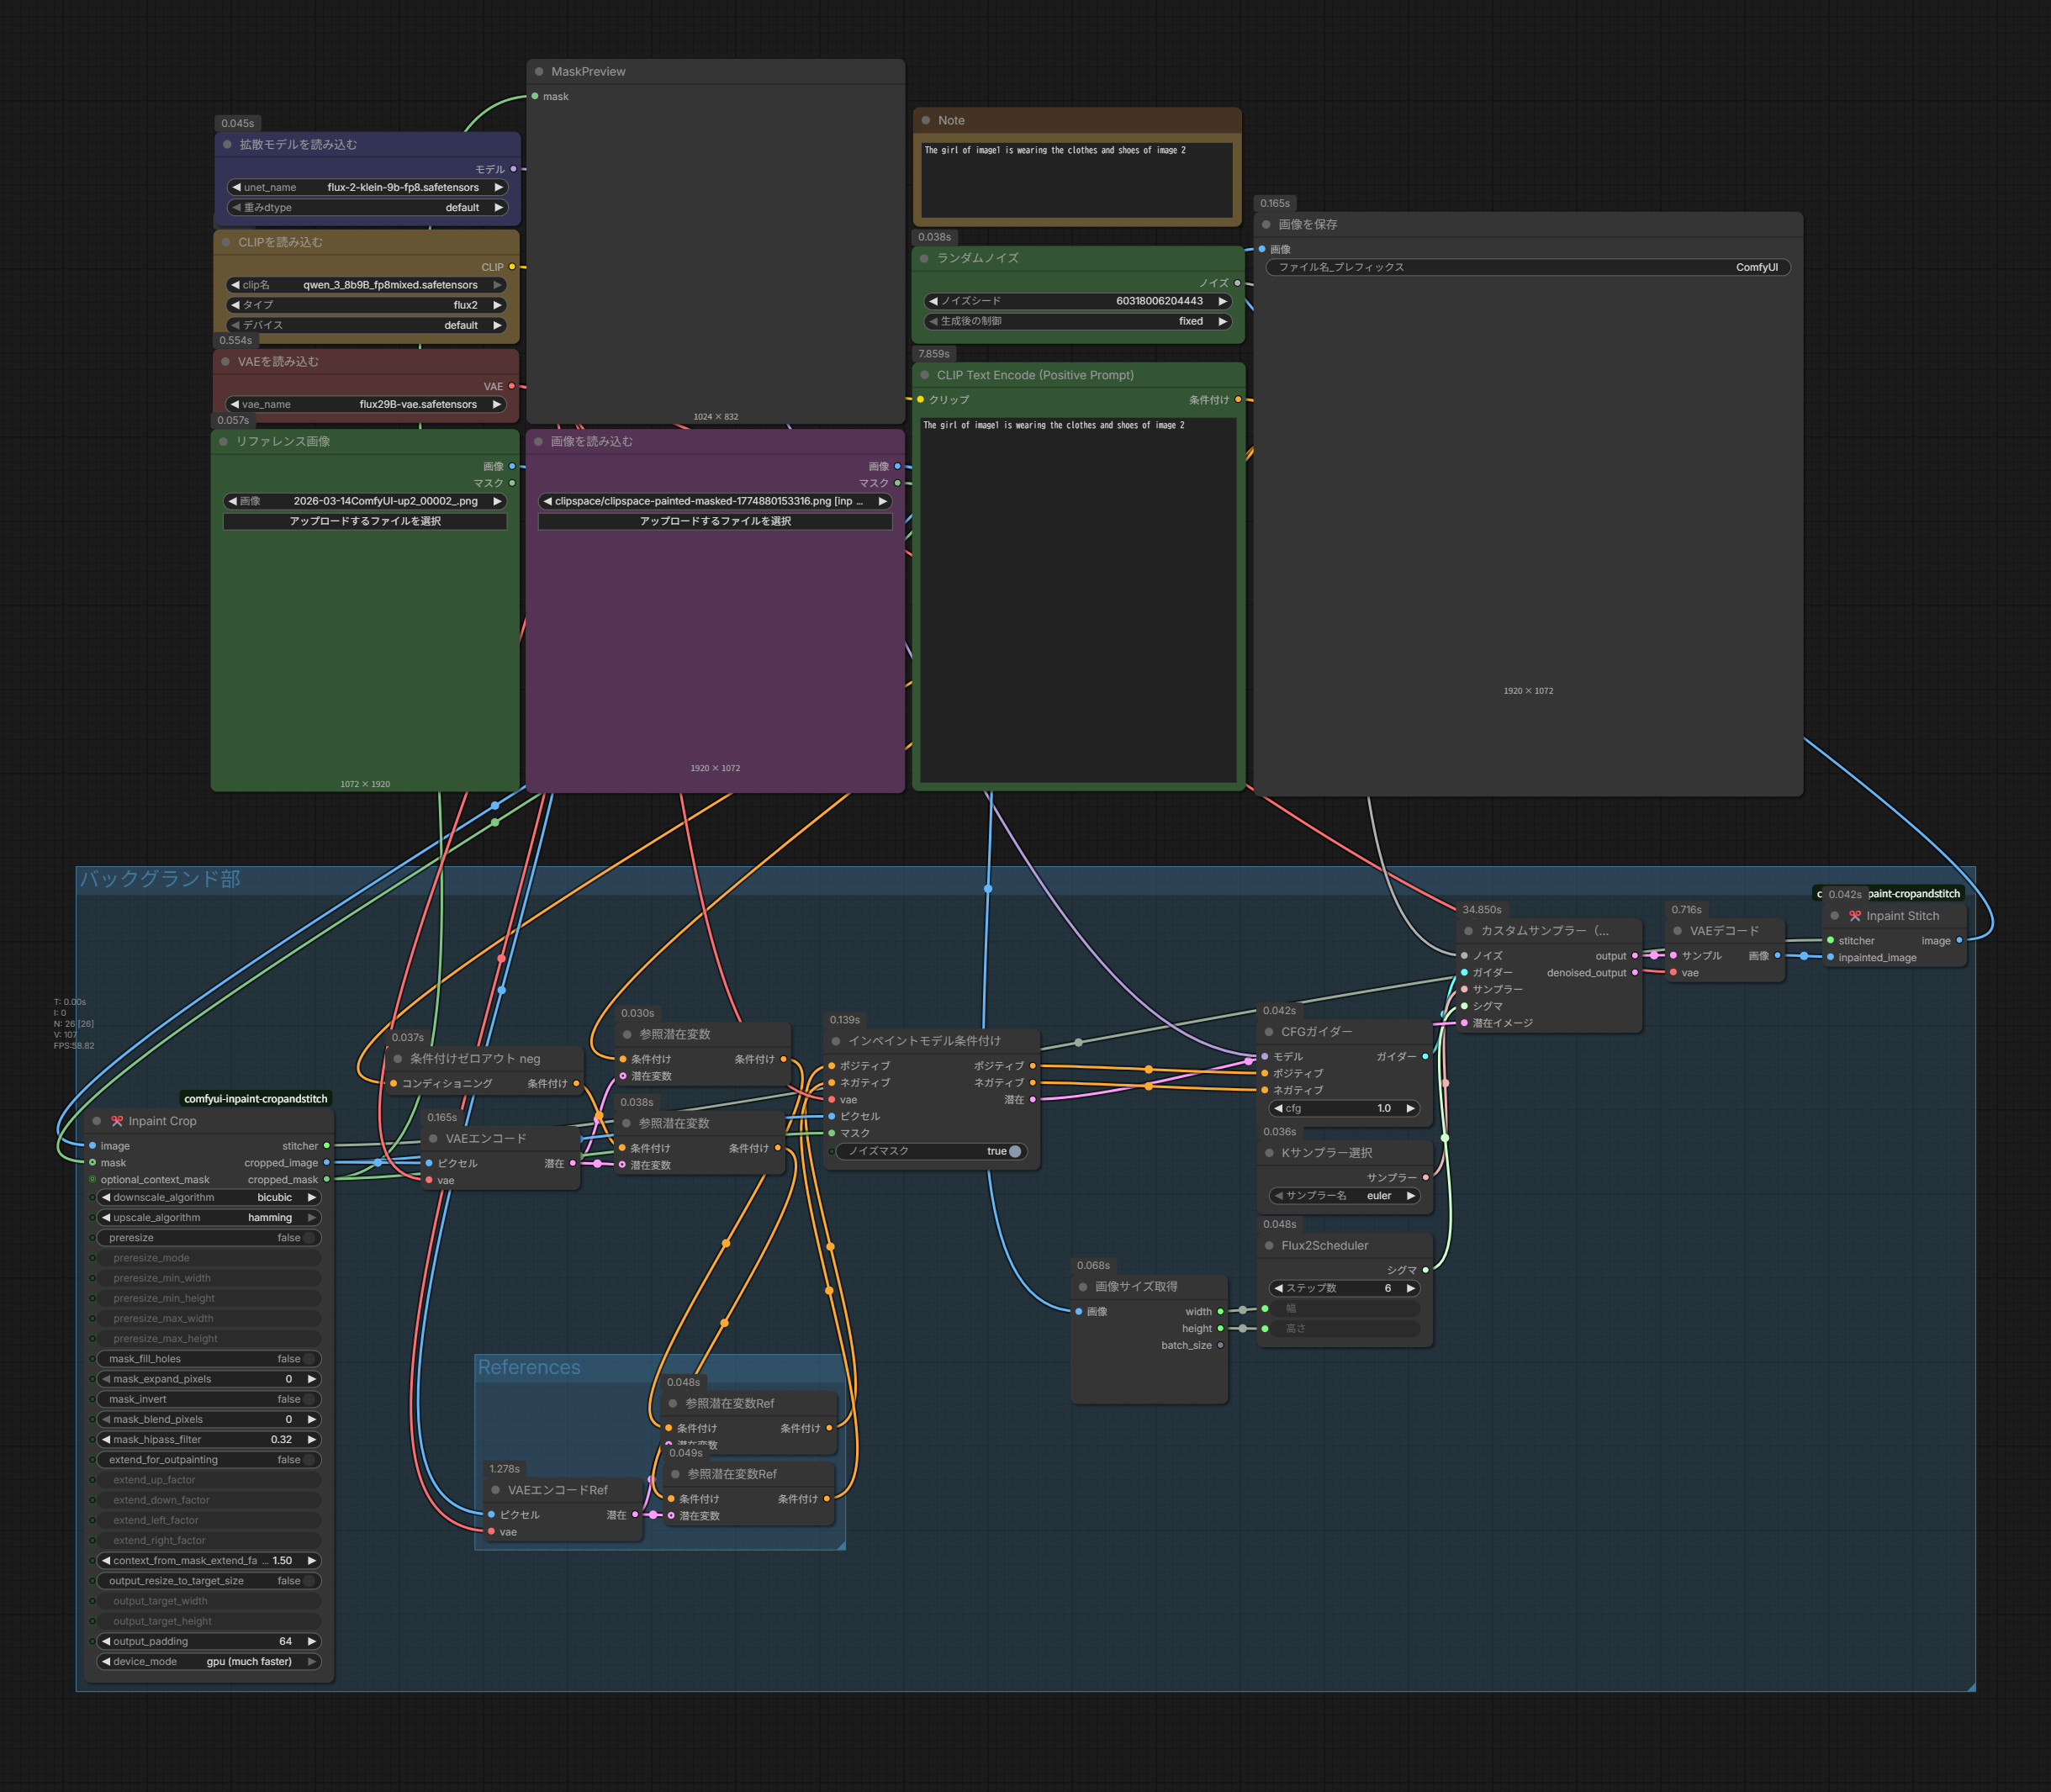Click the ファイル名_プレフィックス ComfyUI field
Viewport: 2051px width, 1792px height.
coord(1527,267)
